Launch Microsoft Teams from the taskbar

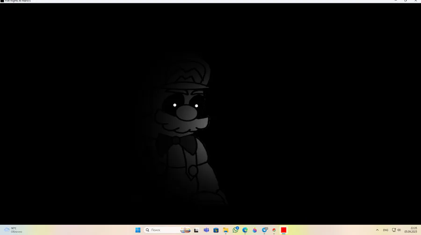coord(206,230)
